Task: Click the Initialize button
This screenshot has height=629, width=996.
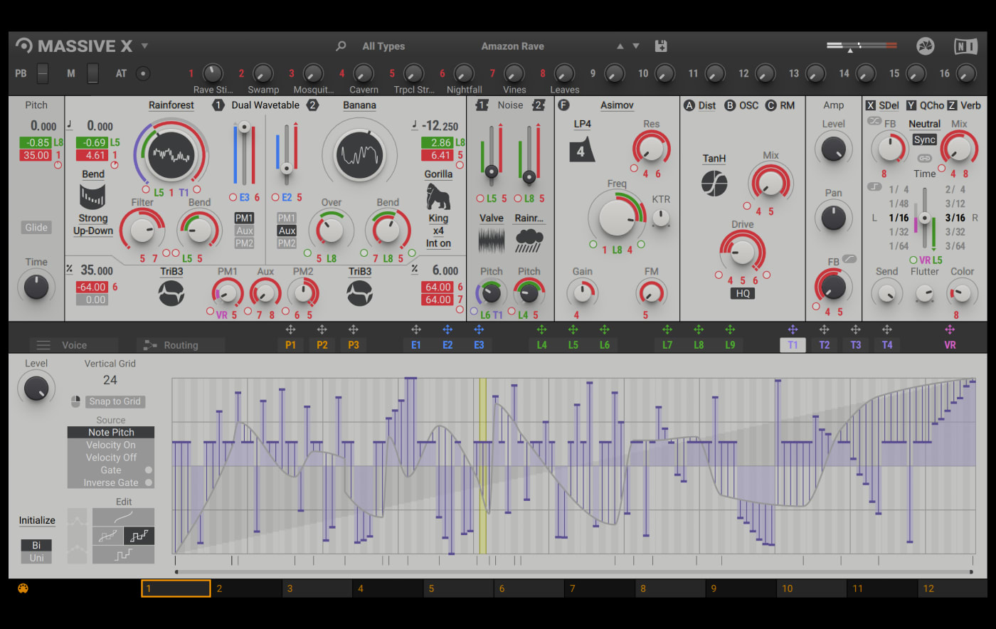Action: tap(37, 520)
